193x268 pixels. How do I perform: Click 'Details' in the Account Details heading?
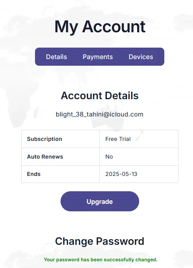click(x=122, y=95)
